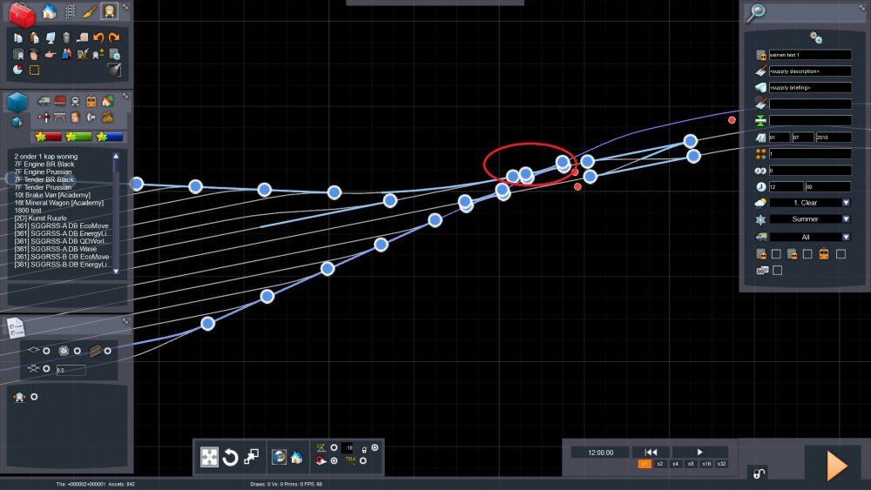Click the scenario name field 'seinen test 1'
This screenshot has width=871, height=490.
point(809,55)
